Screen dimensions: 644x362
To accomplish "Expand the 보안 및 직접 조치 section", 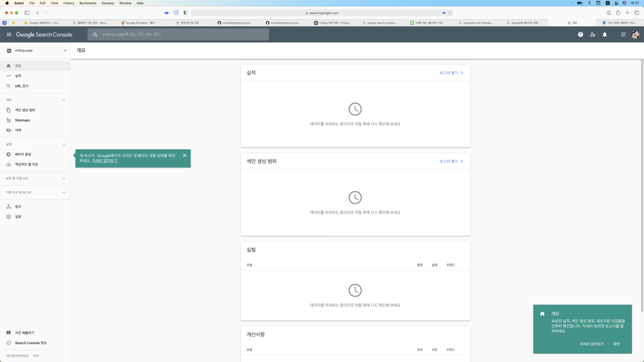I will 64,178.
